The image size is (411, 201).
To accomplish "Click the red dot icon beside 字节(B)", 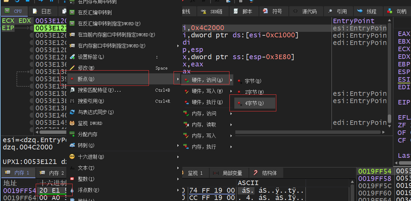I will (240, 81).
